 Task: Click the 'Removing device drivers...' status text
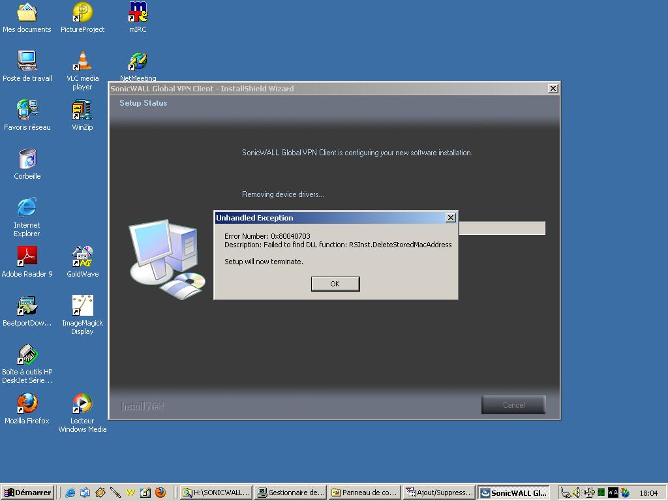pos(283,194)
